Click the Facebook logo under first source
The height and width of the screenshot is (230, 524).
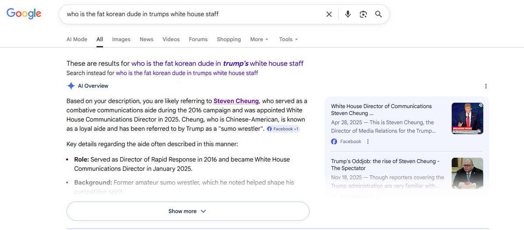334,142
